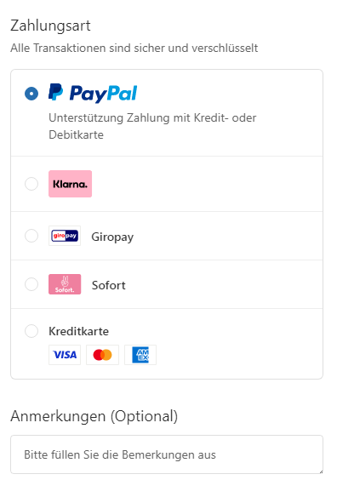Click the pink Klarna logo

(x=70, y=184)
